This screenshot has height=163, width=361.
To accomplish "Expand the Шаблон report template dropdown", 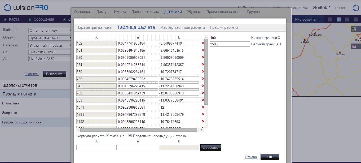I will pyautogui.click(x=50, y=30).
